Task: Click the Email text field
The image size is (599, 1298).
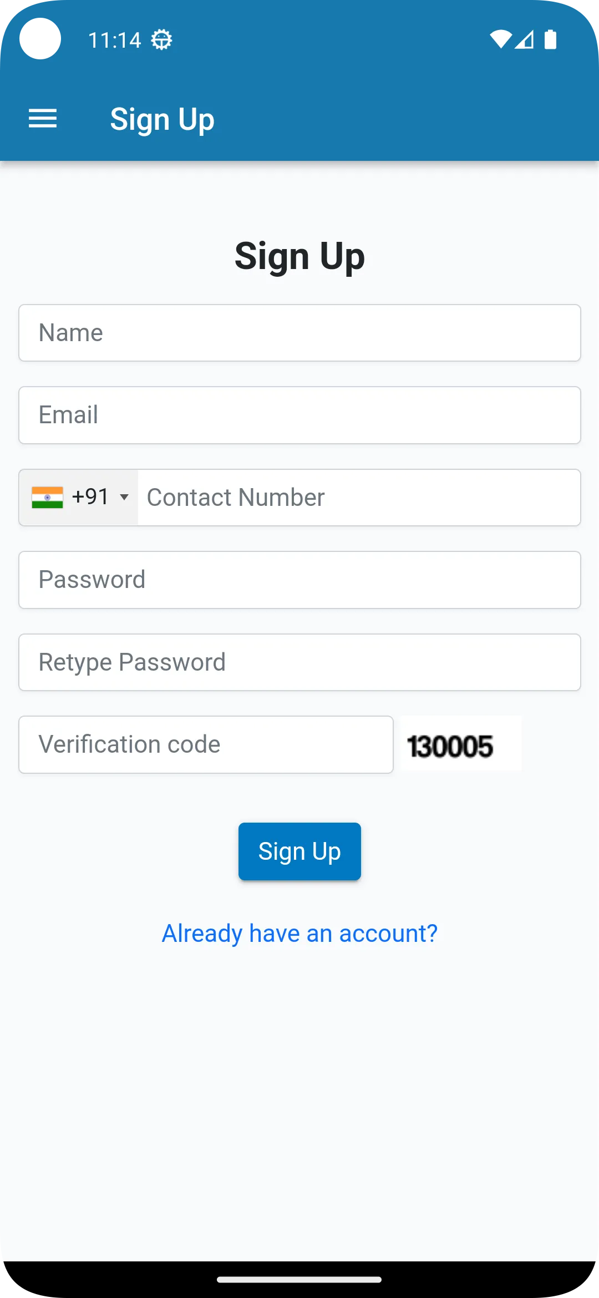Action: coord(299,415)
